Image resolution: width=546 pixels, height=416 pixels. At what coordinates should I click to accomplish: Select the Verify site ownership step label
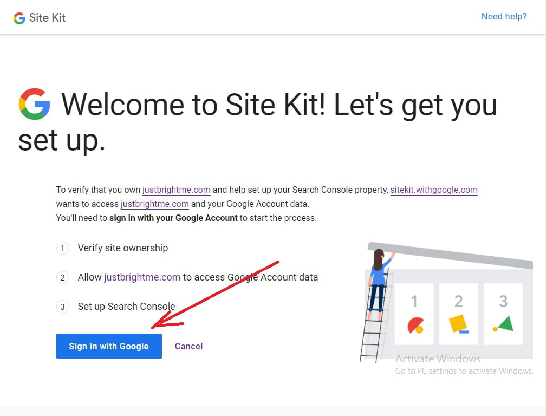122,248
